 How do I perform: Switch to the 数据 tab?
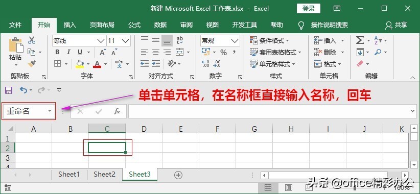tap(160, 25)
